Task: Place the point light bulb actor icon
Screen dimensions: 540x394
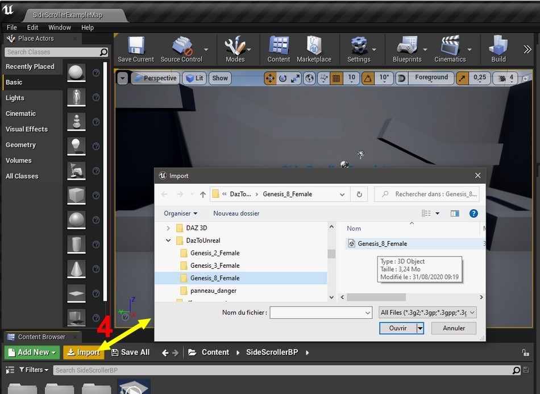Action: click(x=76, y=146)
